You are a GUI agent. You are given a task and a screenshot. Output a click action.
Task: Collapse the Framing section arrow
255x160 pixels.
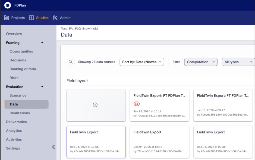pyautogui.click(x=42, y=43)
